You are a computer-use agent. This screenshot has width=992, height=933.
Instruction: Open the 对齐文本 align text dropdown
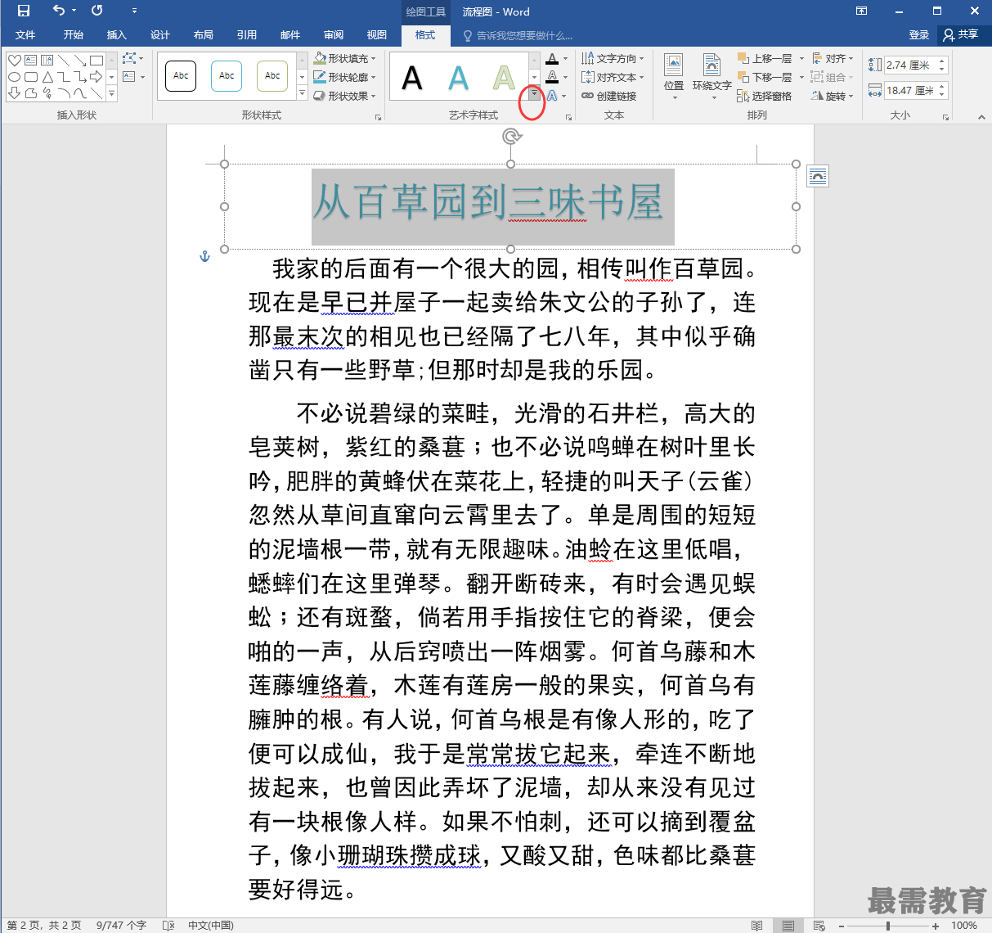point(613,77)
